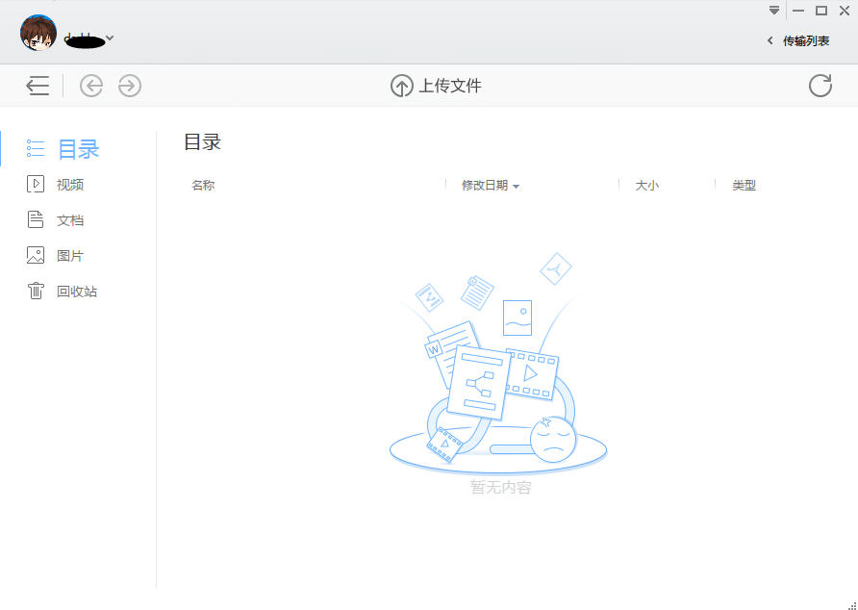Open the title bar dropdown menu triangle
The height and width of the screenshot is (610, 858).
point(774,11)
